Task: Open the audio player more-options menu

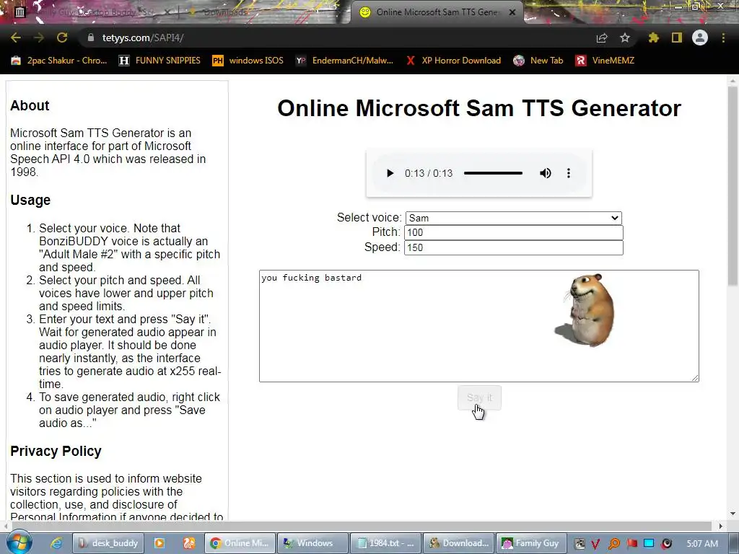Action: (569, 173)
